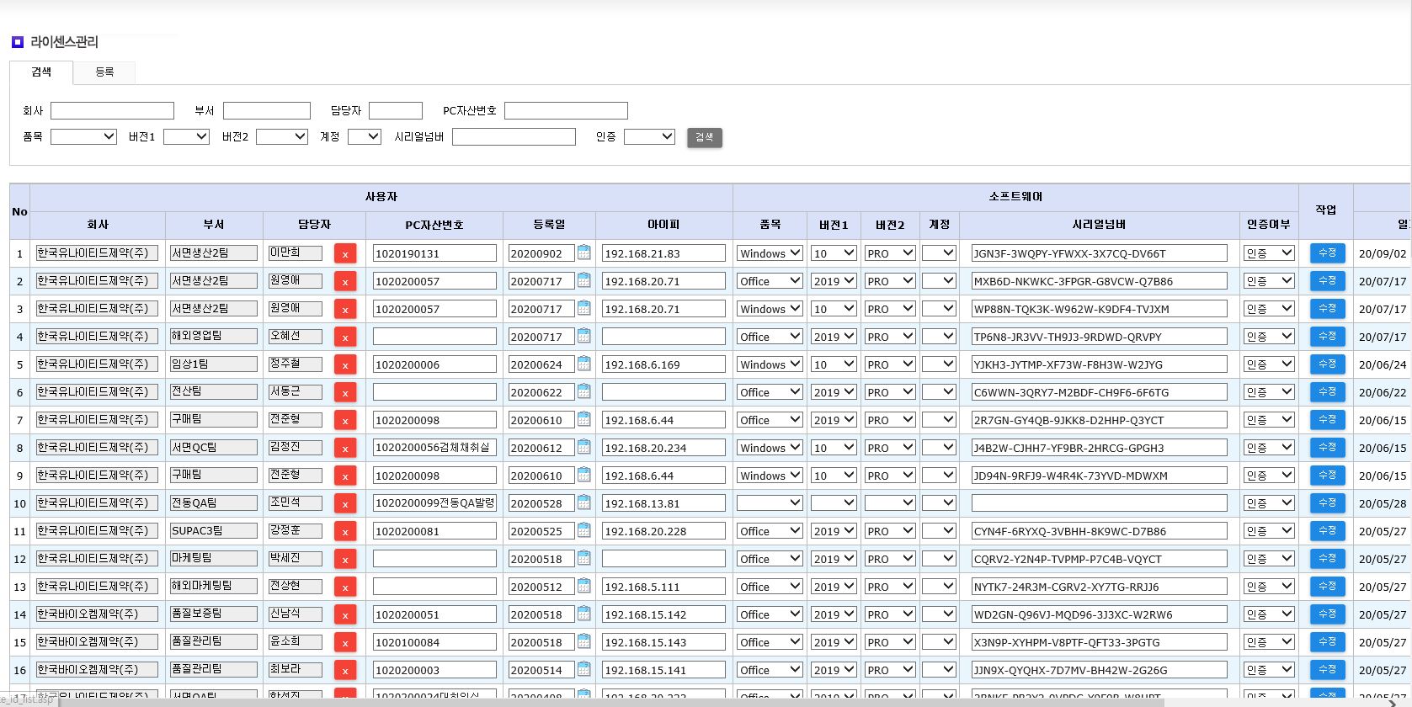The image size is (1412, 707).
Task: Click the calendar icon in row 12
Action: 583,558
